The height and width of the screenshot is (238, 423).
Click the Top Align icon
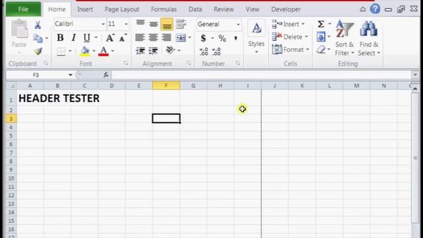coord(140,24)
